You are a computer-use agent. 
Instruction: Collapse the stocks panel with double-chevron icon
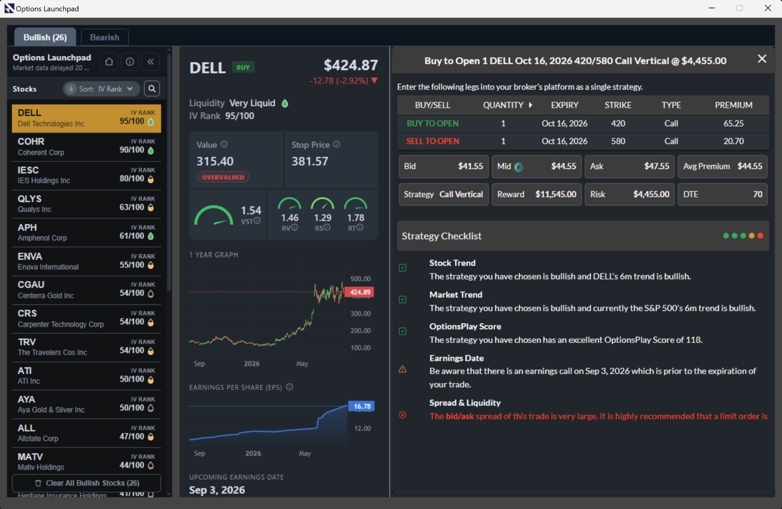pyautogui.click(x=150, y=62)
